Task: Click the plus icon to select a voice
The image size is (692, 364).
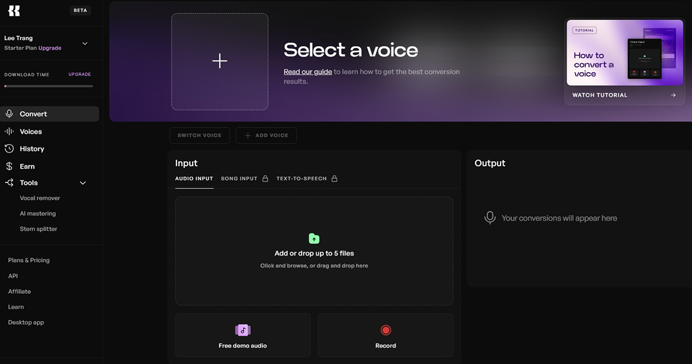Action: tap(220, 61)
